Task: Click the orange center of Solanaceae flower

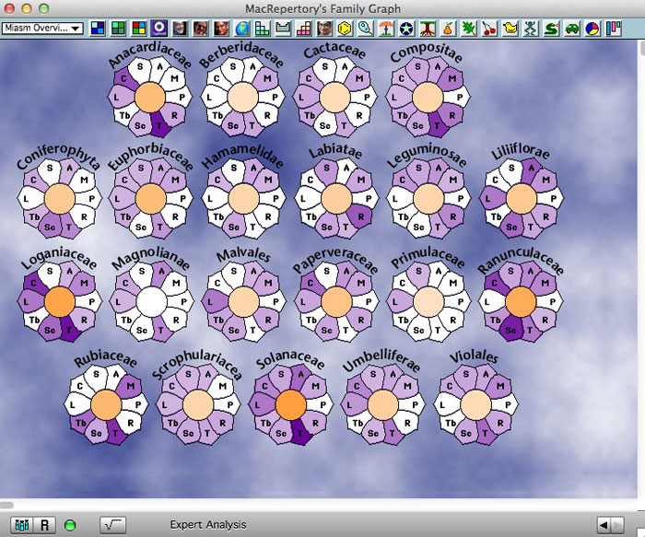Action: 291,404
